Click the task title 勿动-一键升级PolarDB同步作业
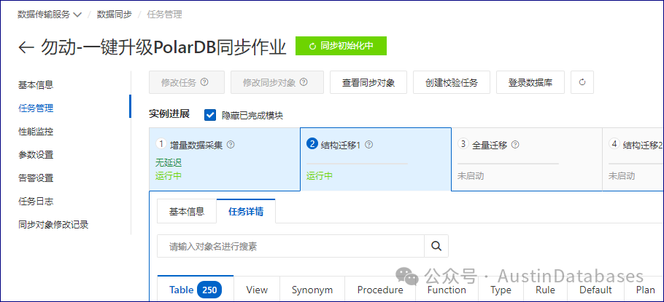Image resolution: width=664 pixels, height=302 pixels. pyautogui.click(x=163, y=47)
